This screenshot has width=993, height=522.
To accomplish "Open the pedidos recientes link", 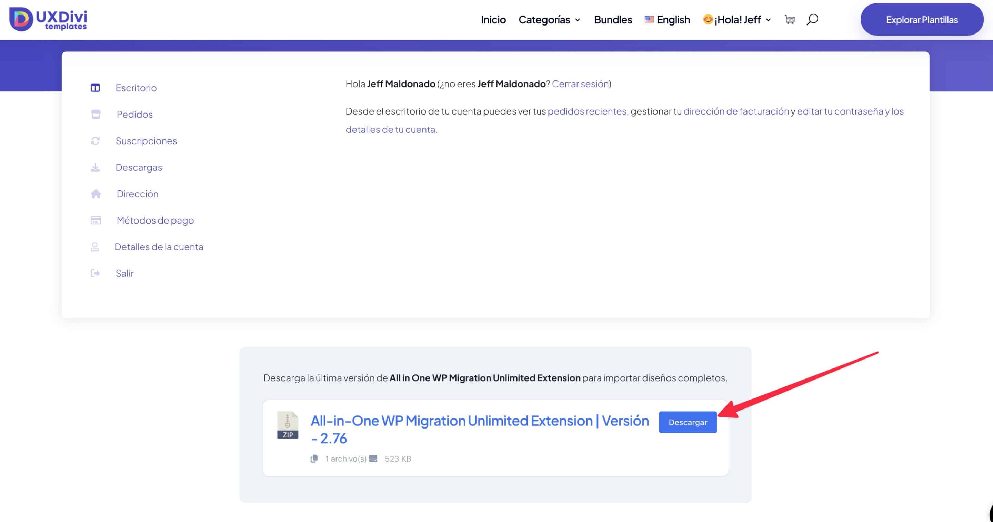I will pyautogui.click(x=587, y=111).
